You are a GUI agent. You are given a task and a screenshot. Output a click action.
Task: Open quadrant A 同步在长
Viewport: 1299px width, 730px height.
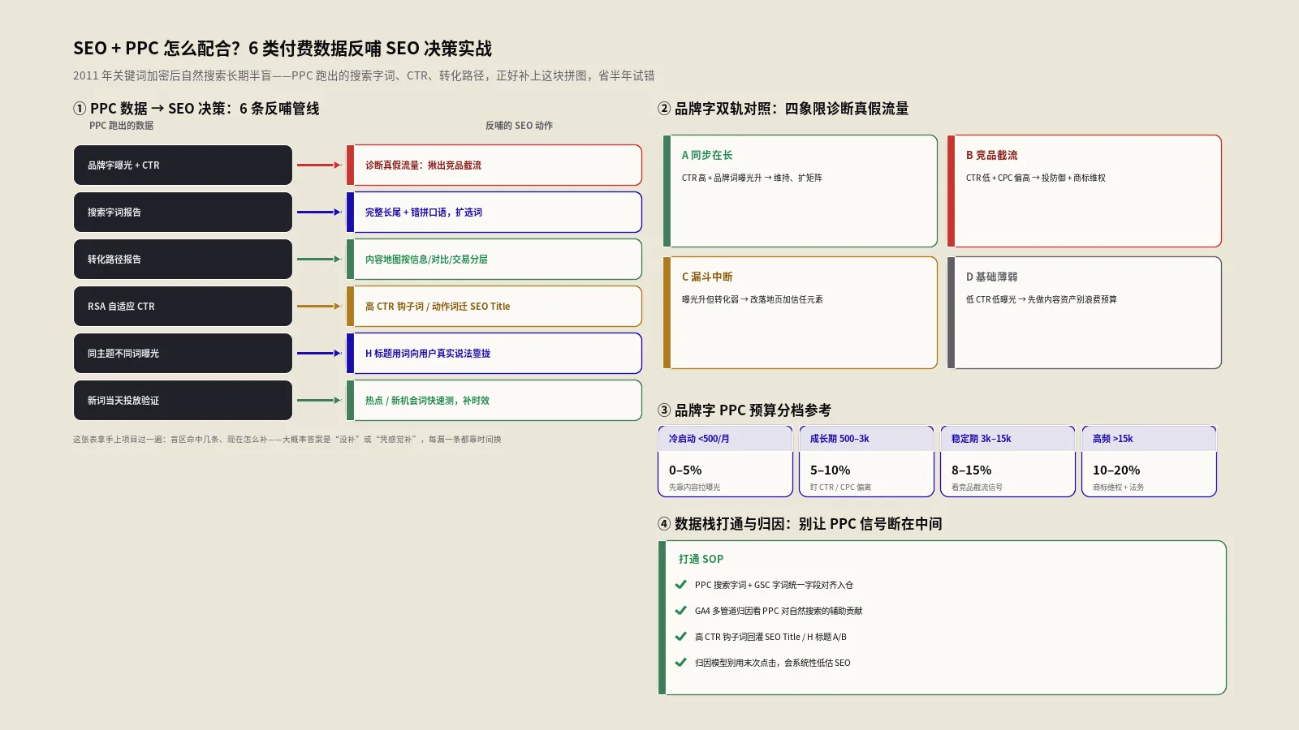(801, 191)
